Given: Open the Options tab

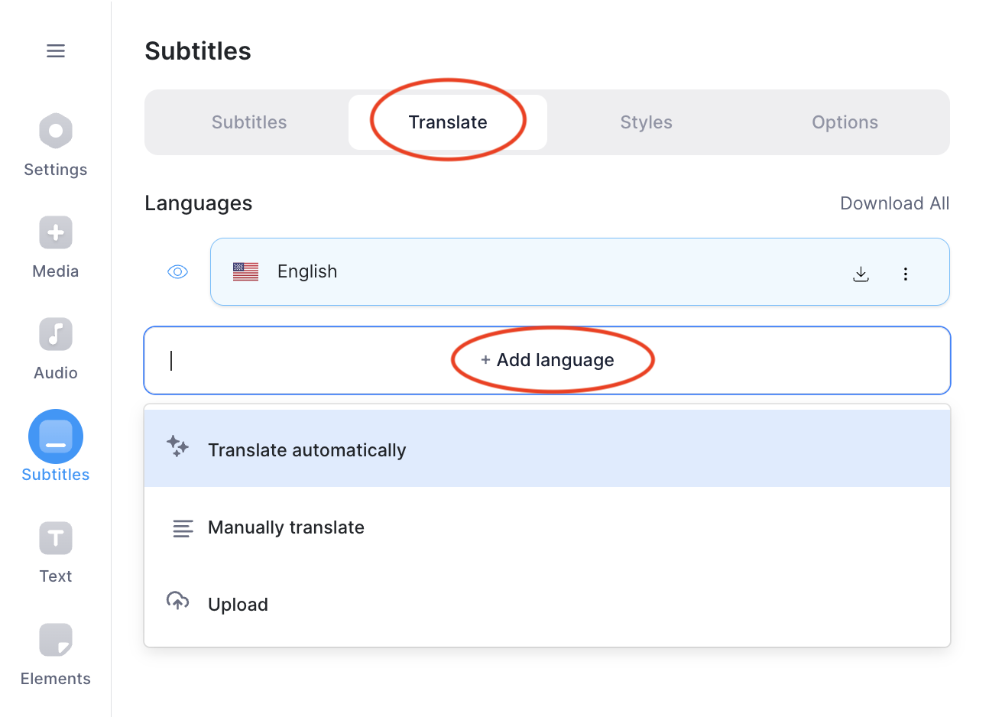Looking at the screenshot, I should [845, 122].
